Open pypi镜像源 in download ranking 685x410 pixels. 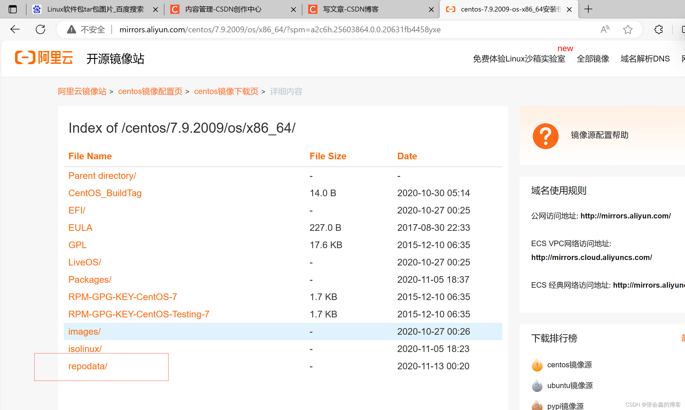tap(566, 406)
